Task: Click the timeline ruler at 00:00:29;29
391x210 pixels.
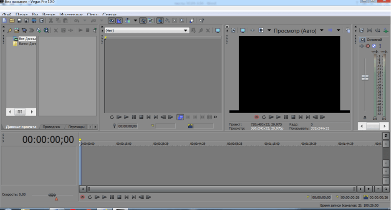Action: (161, 143)
